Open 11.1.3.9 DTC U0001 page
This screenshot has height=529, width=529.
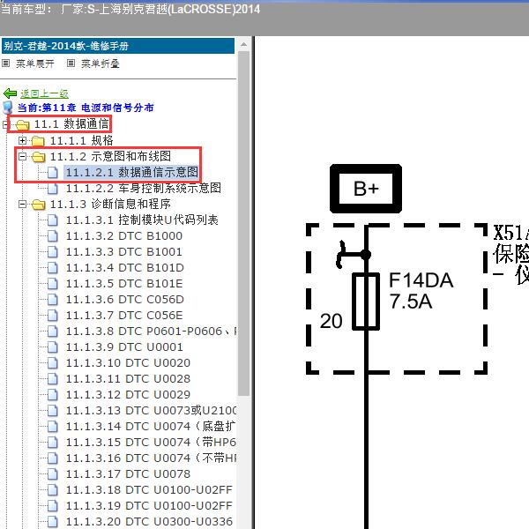point(124,346)
